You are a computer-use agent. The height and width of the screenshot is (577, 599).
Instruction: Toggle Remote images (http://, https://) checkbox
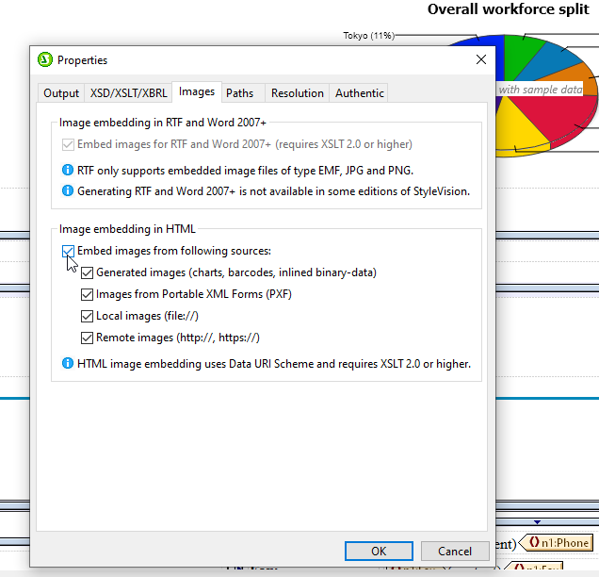[x=88, y=338]
